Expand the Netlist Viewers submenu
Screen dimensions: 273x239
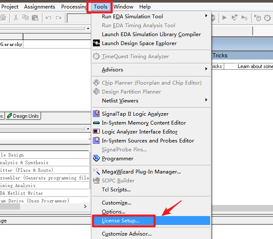pyautogui.click(x=151, y=101)
